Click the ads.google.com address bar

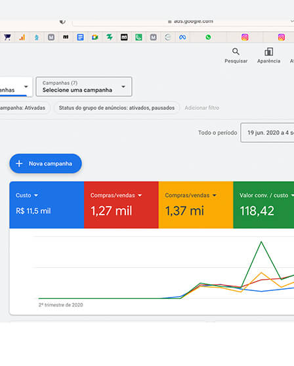click(x=183, y=22)
